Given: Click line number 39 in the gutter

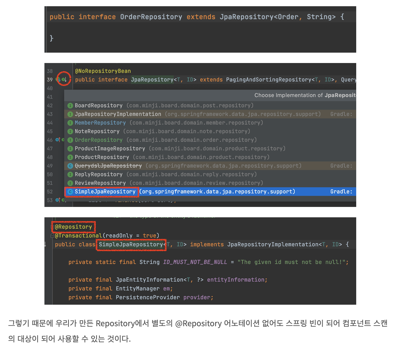Looking at the screenshot, I should 50,80.
